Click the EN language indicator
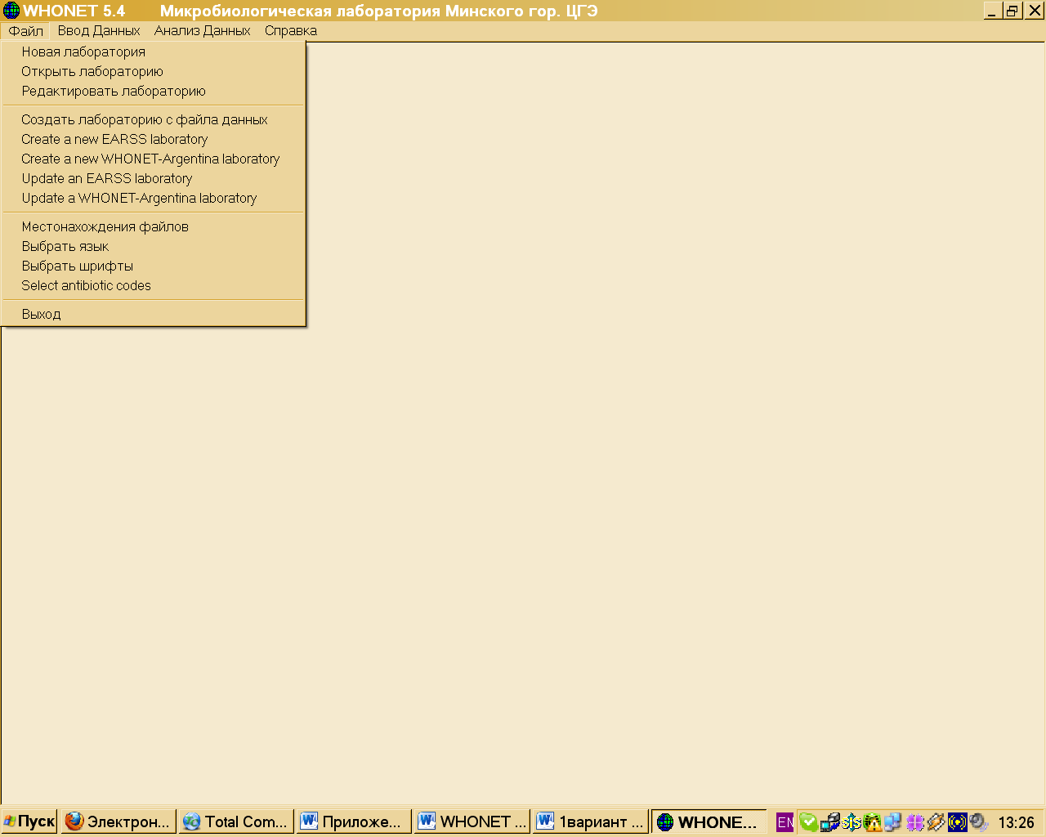Viewport: 1046px width, 837px height. 784,822
